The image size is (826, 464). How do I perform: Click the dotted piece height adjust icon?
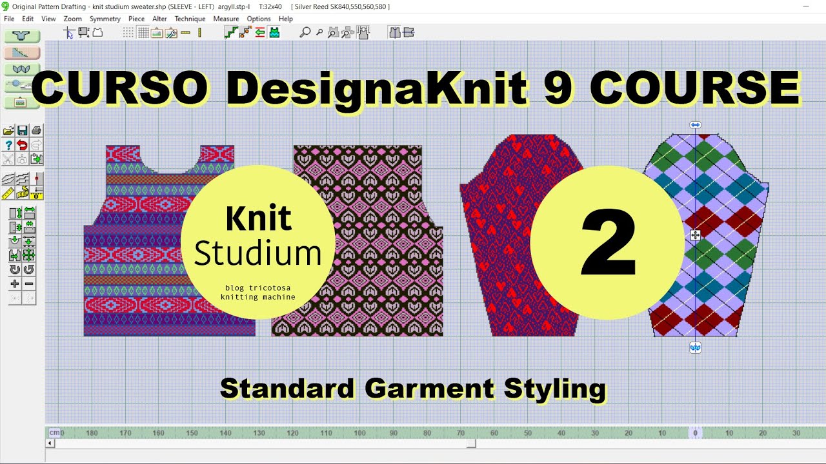point(15,227)
